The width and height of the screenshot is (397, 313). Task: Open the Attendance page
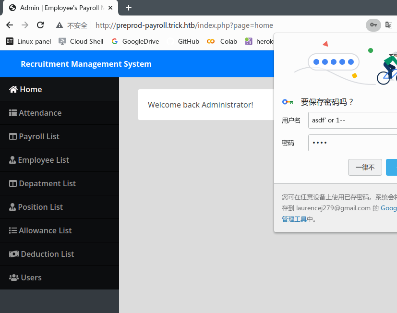[40, 113]
